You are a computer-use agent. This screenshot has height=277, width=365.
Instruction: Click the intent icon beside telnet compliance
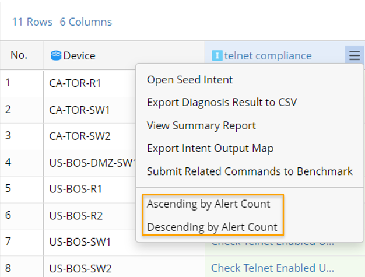(217, 56)
